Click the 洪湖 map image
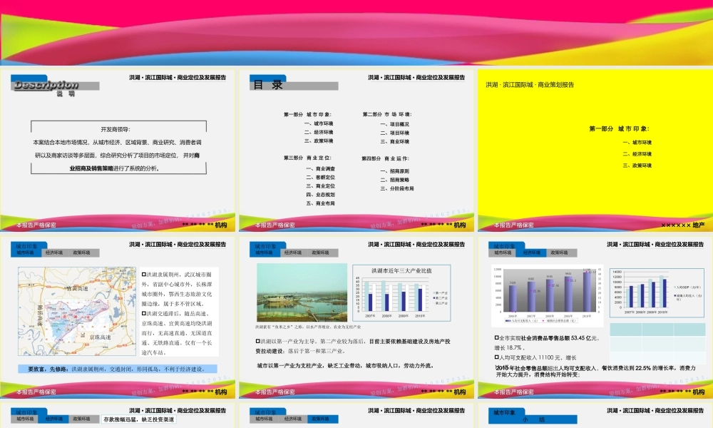This screenshot has height=428, width=713. (77, 311)
